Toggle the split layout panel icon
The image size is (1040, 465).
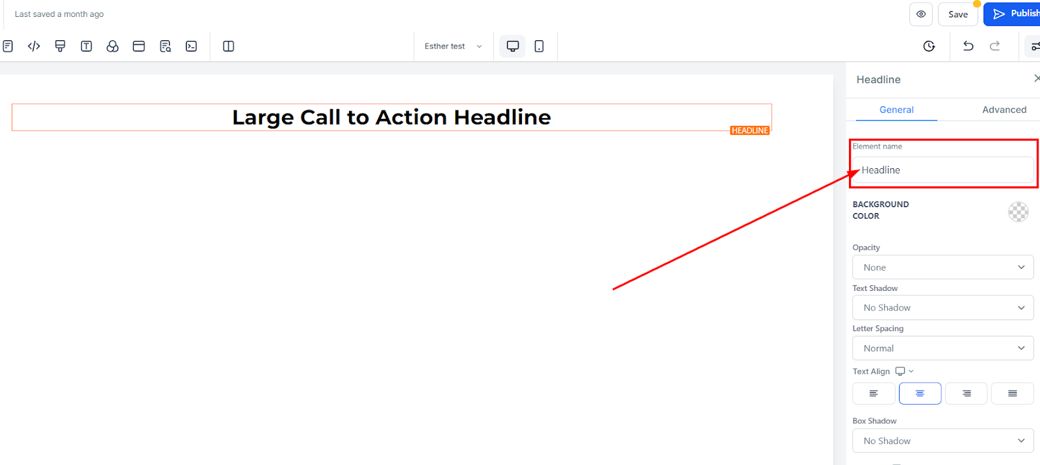coord(228,46)
